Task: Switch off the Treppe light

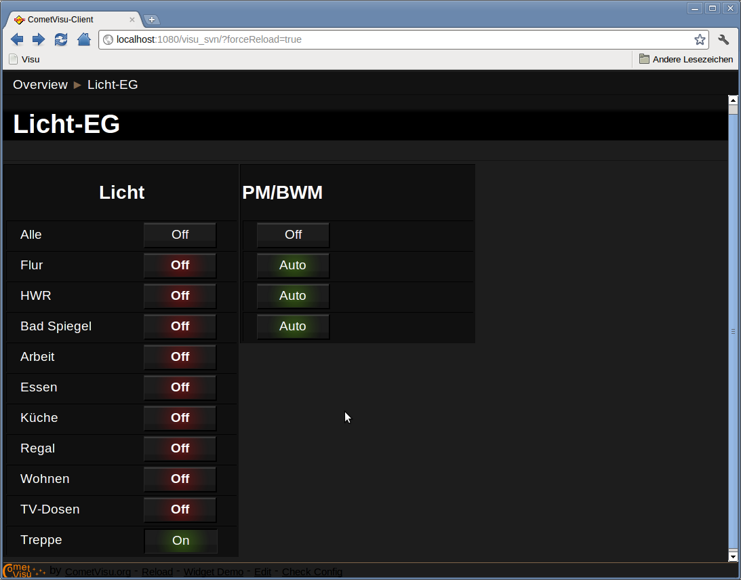Action: point(181,540)
